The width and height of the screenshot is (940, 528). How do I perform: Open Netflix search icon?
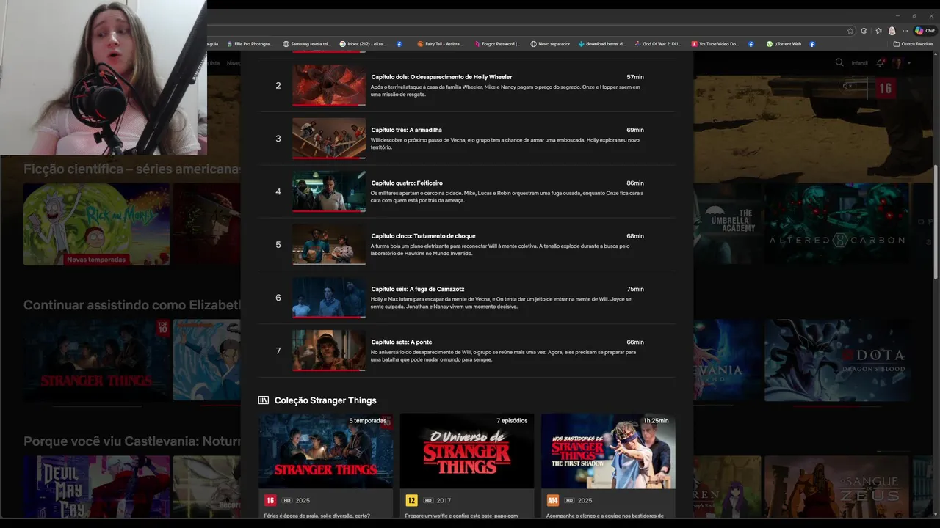click(839, 63)
